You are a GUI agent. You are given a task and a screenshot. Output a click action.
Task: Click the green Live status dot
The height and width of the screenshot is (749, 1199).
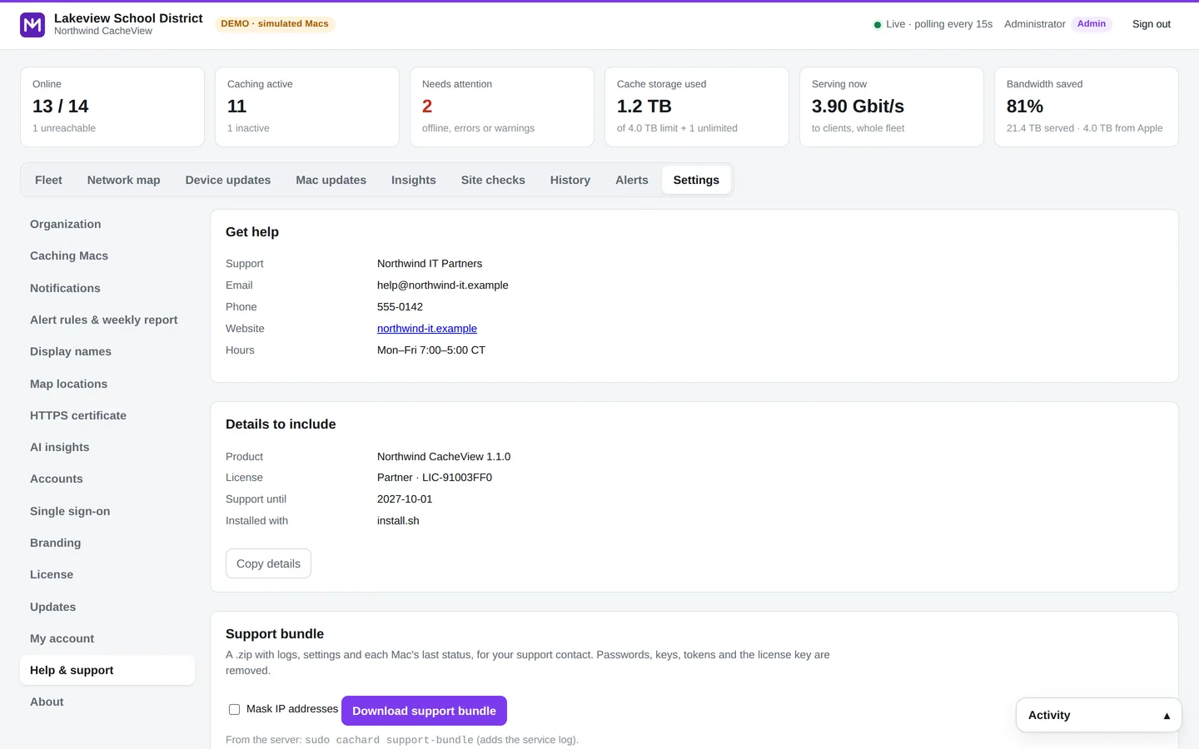point(877,25)
